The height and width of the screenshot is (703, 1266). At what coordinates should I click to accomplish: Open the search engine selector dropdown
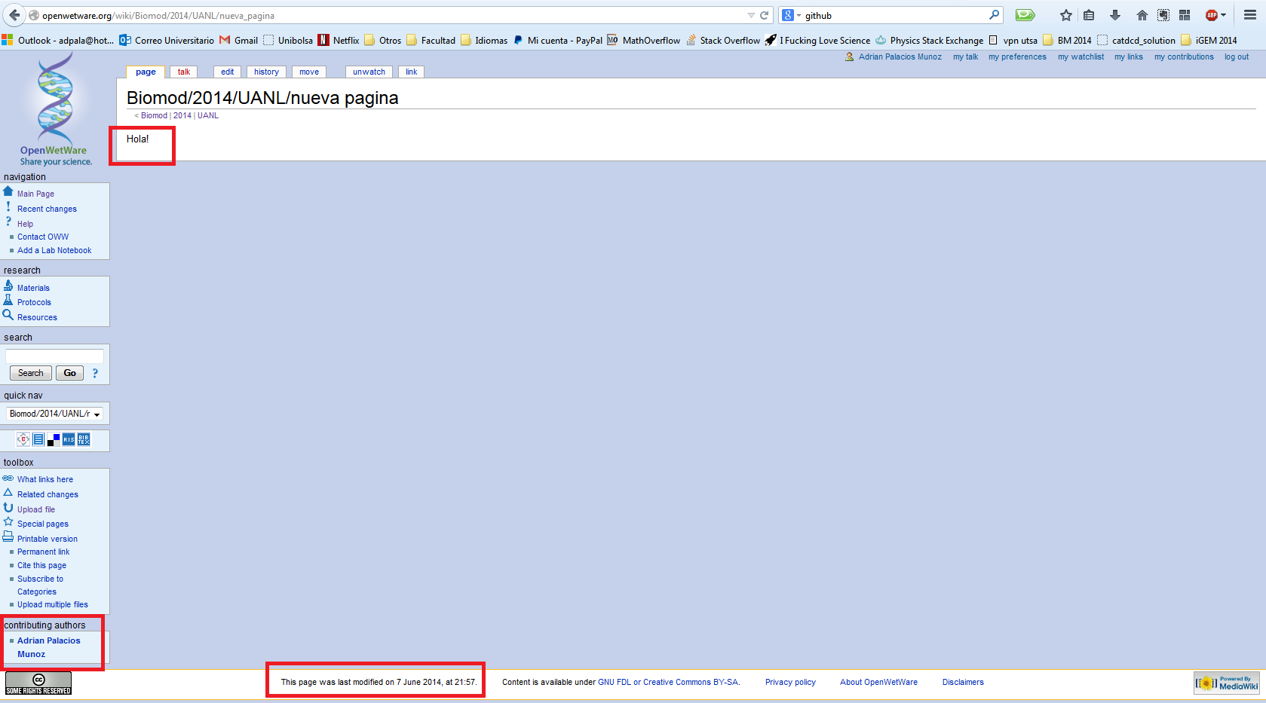click(791, 15)
